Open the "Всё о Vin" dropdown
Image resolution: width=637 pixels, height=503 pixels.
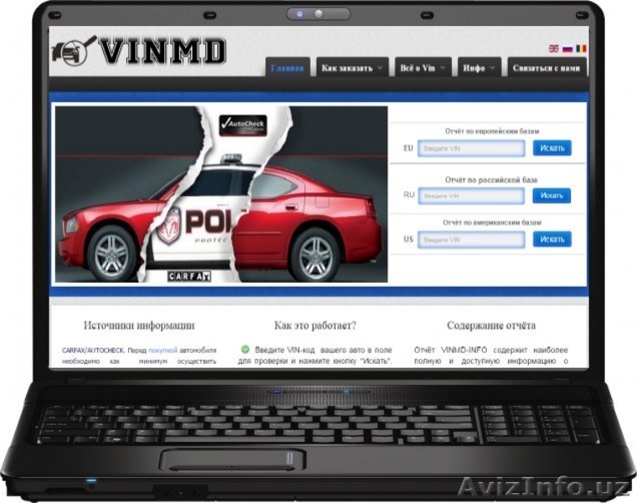pyautogui.click(x=422, y=68)
